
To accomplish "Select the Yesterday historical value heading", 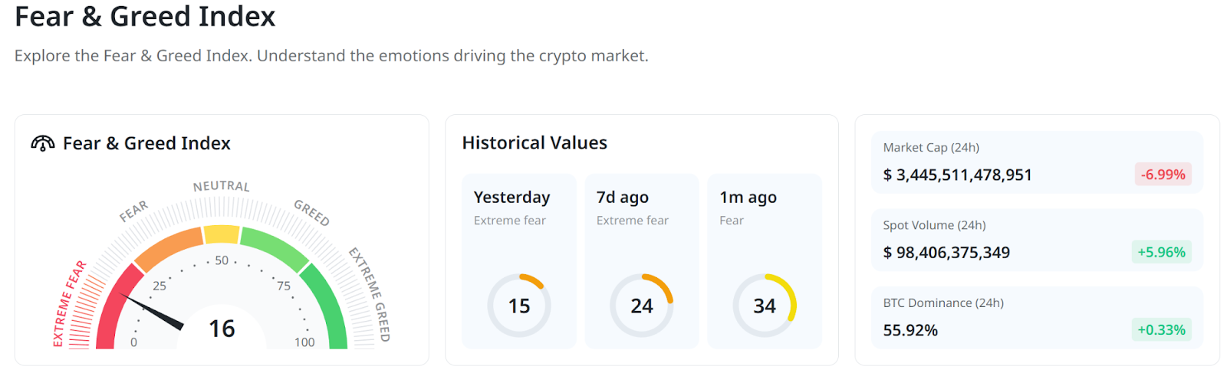I will (x=512, y=198).
